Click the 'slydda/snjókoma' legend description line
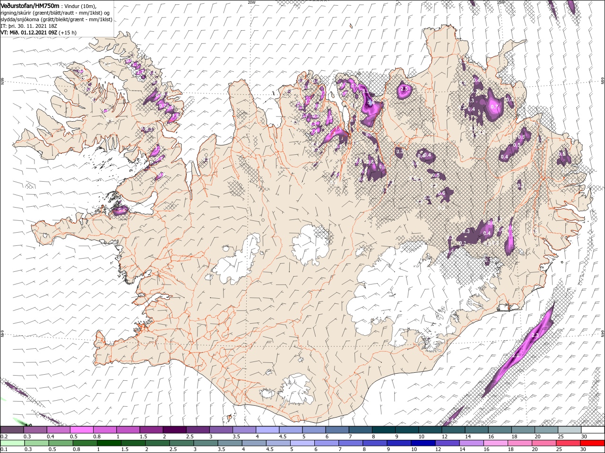 pyautogui.click(x=56, y=19)
